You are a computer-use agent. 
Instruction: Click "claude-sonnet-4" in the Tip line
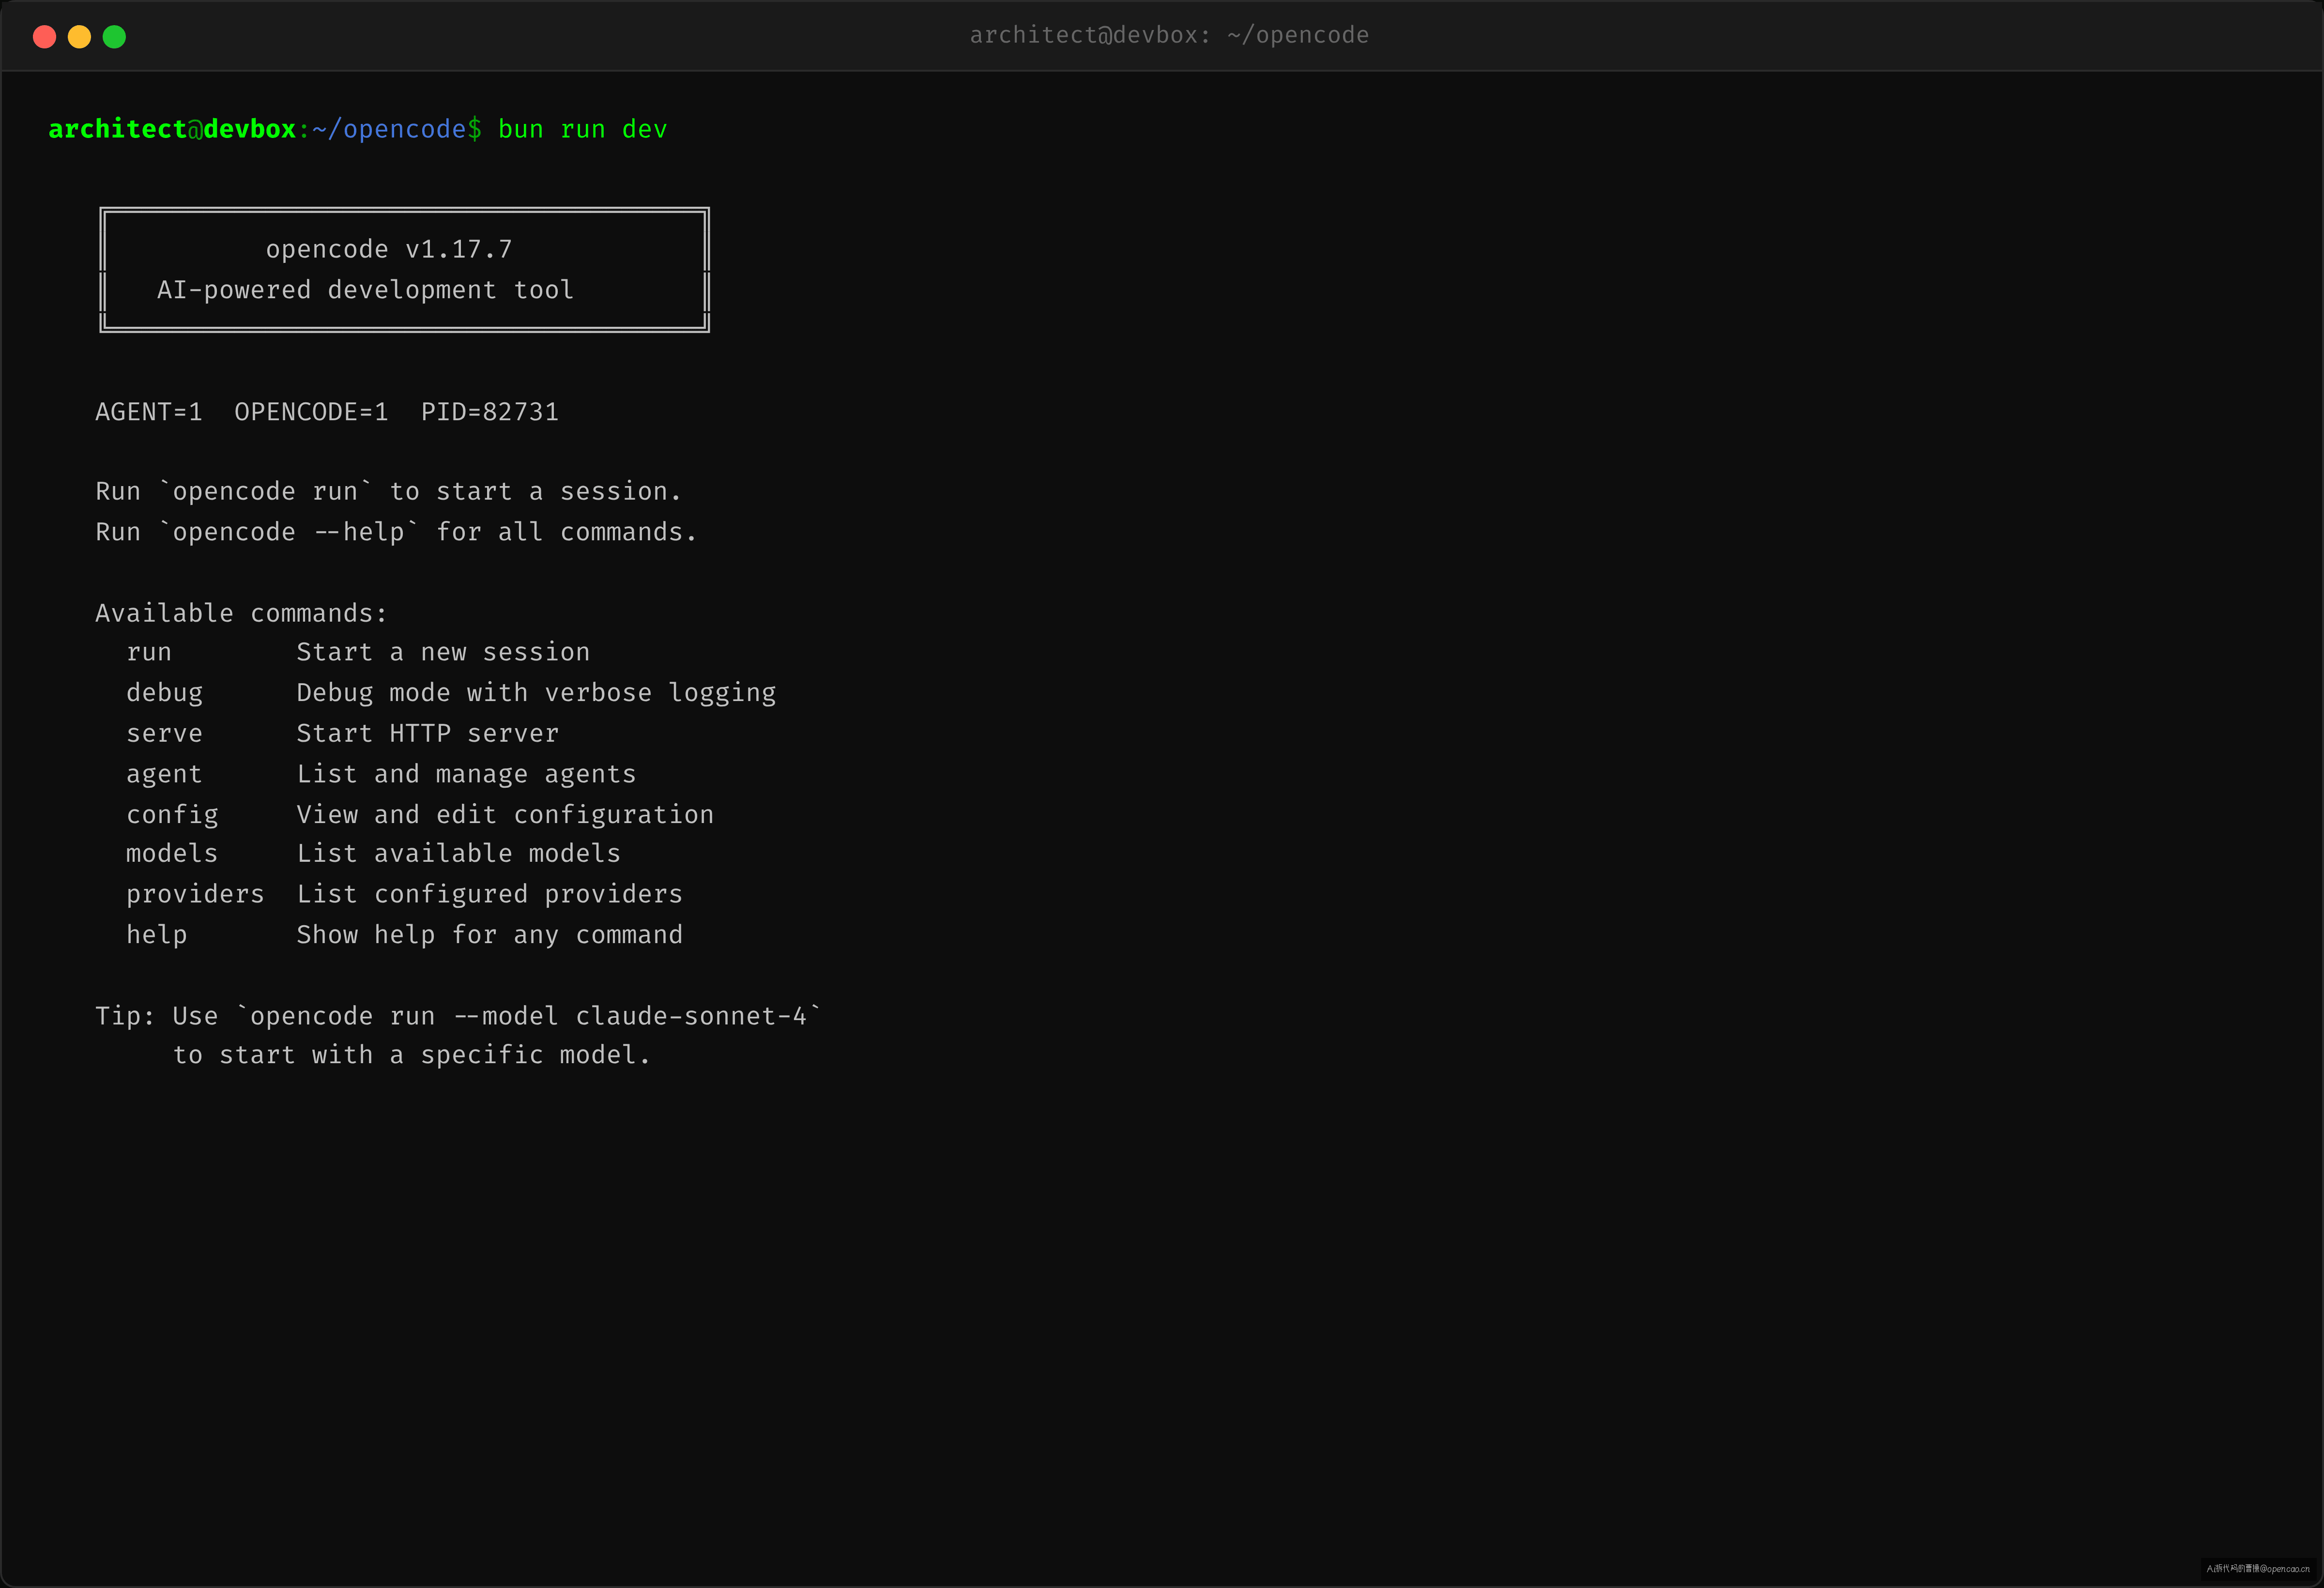click(691, 1016)
